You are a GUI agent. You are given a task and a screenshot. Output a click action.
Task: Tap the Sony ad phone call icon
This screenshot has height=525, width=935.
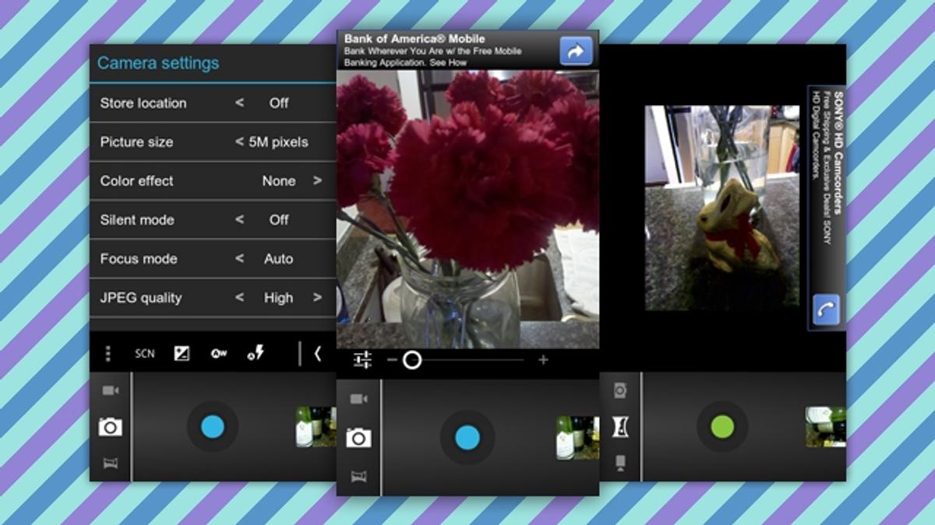coord(826,310)
